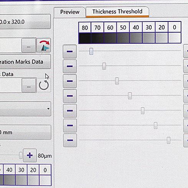Click the mm value button
Image resolution: width=188 pixels, height=188 pixels.
pyautogui.click(x=25, y=132)
